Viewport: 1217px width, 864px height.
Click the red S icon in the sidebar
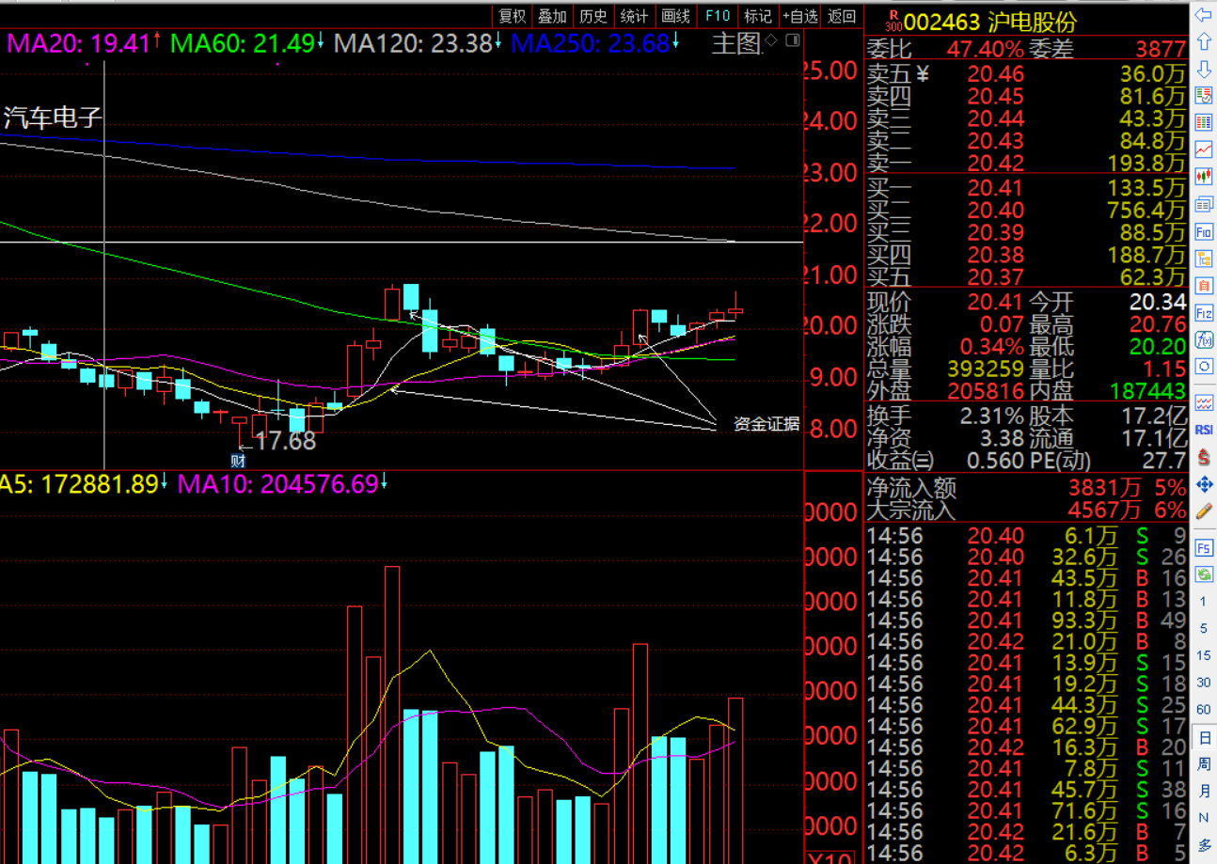1204,457
